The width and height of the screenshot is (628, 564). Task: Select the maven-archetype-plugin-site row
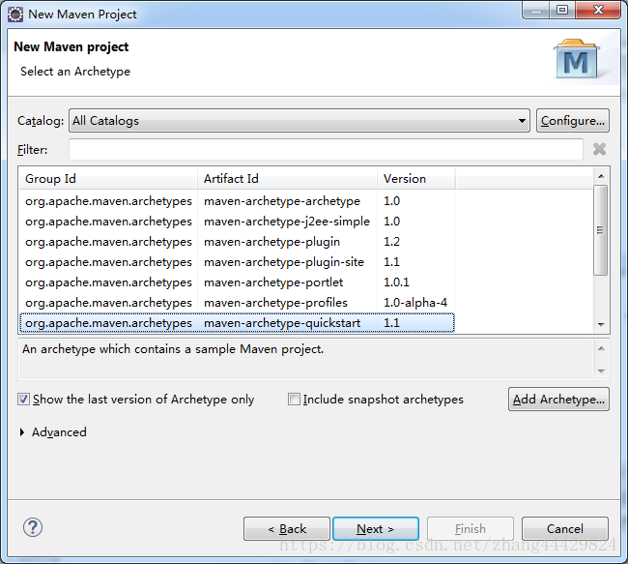coord(237,262)
